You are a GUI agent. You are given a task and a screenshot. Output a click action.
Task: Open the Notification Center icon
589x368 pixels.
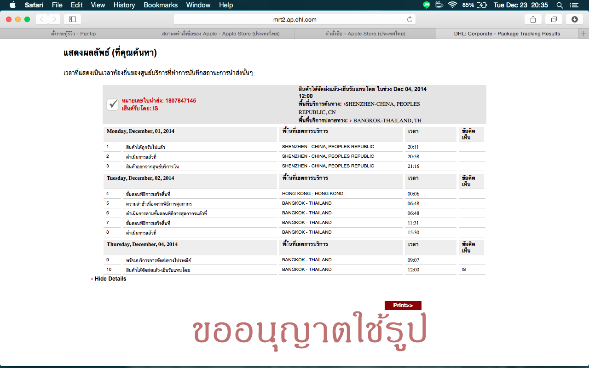coord(574,5)
